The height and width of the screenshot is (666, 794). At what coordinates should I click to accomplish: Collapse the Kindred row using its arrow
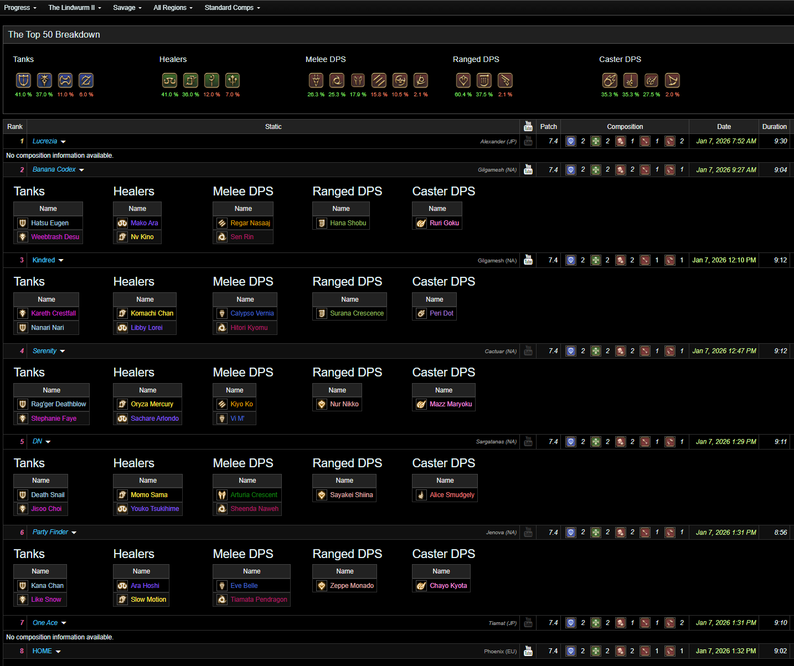click(x=61, y=260)
